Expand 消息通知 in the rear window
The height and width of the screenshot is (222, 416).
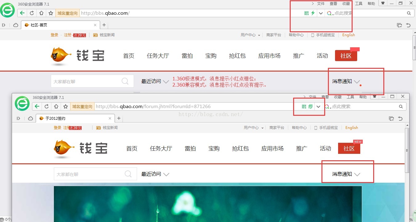click(346, 81)
